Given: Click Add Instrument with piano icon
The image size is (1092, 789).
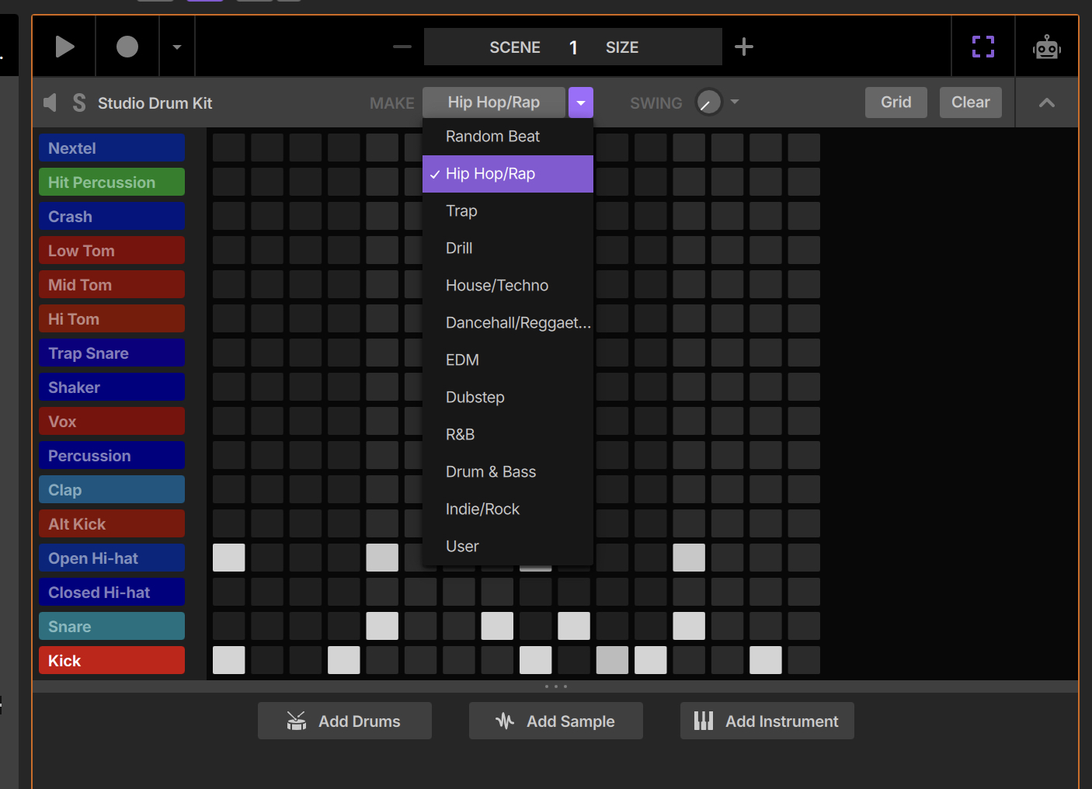Looking at the screenshot, I should pos(767,721).
